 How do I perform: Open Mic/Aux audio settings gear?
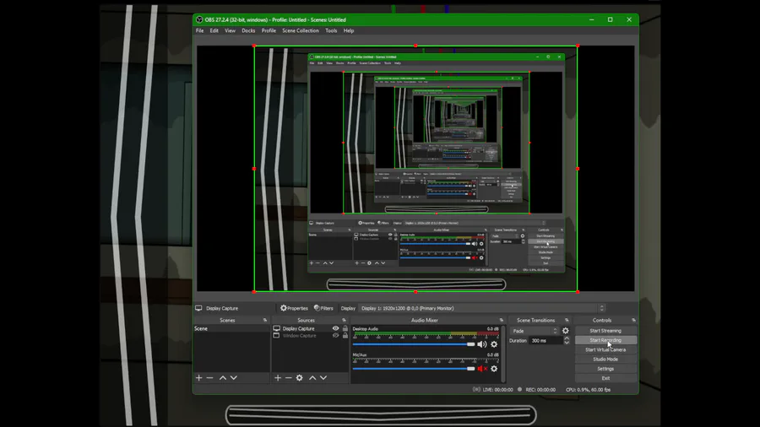click(494, 369)
